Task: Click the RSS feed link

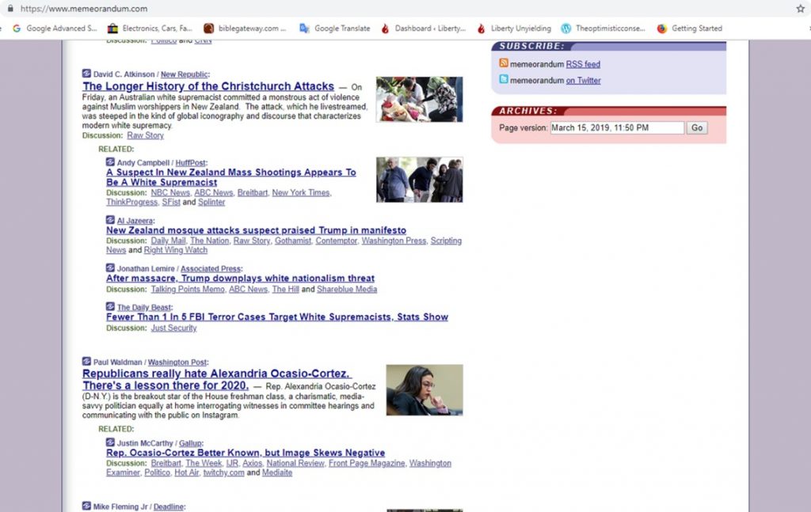Action: [x=583, y=64]
